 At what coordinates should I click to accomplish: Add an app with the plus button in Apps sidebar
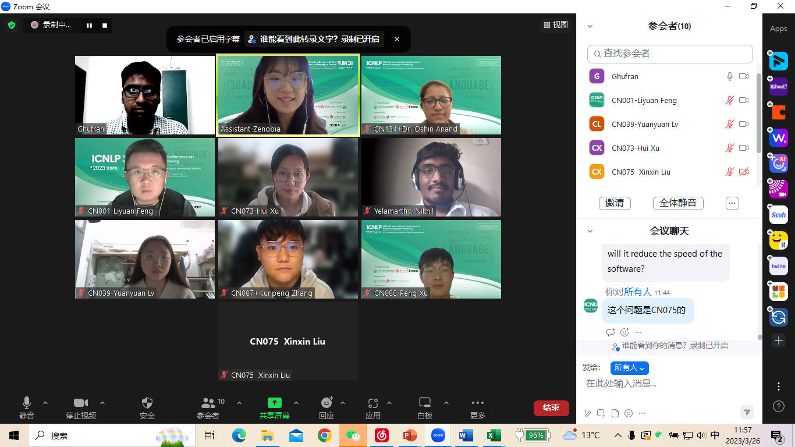point(779,340)
